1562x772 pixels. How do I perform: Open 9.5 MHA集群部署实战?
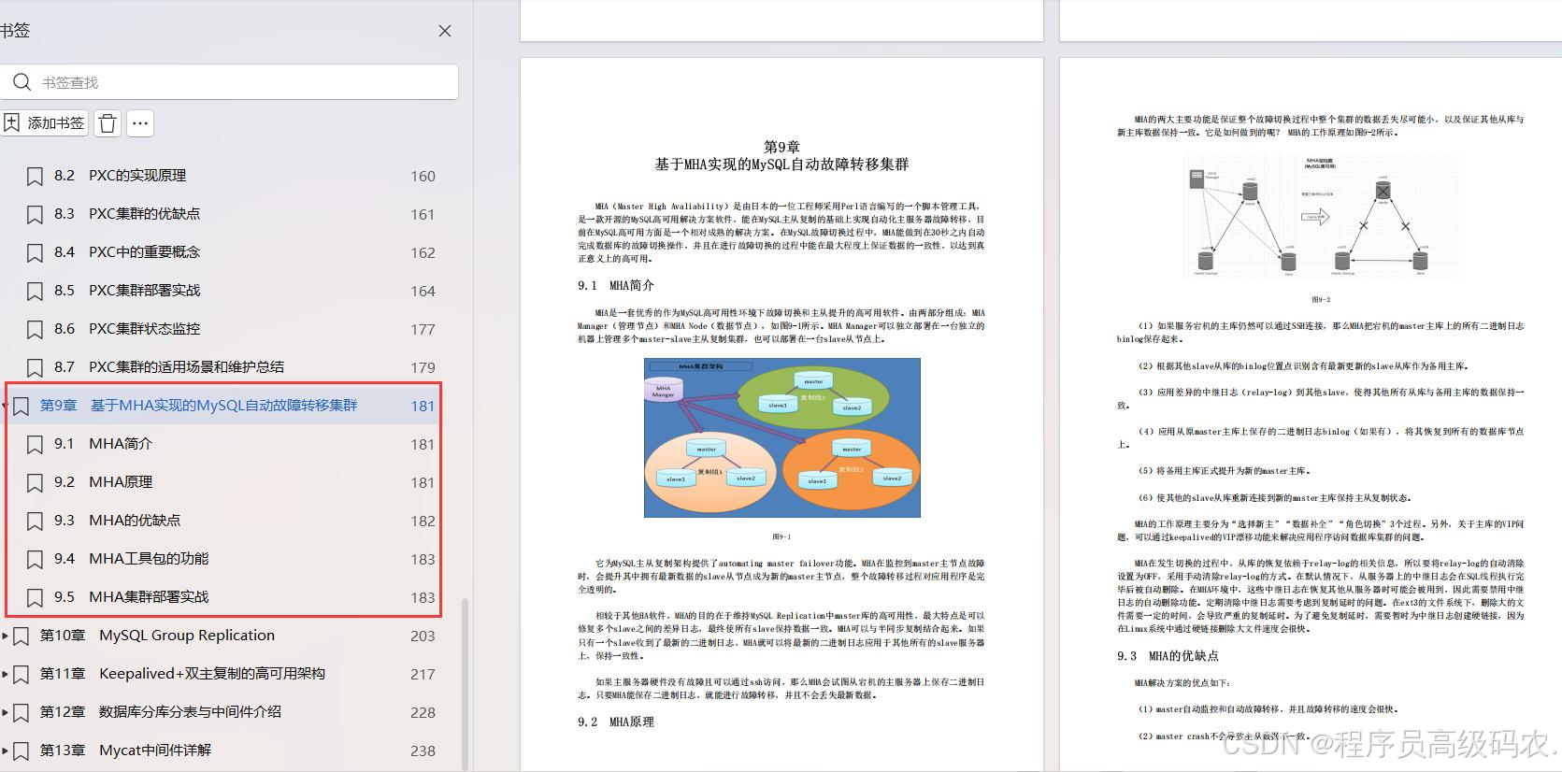tap(131, 597)
